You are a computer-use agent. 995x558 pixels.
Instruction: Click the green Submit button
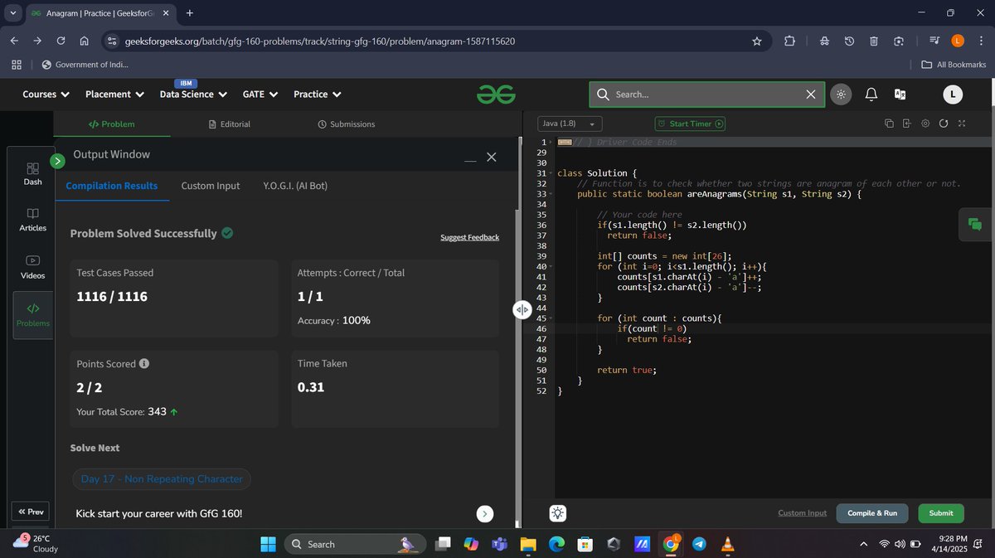pos(941,513)
